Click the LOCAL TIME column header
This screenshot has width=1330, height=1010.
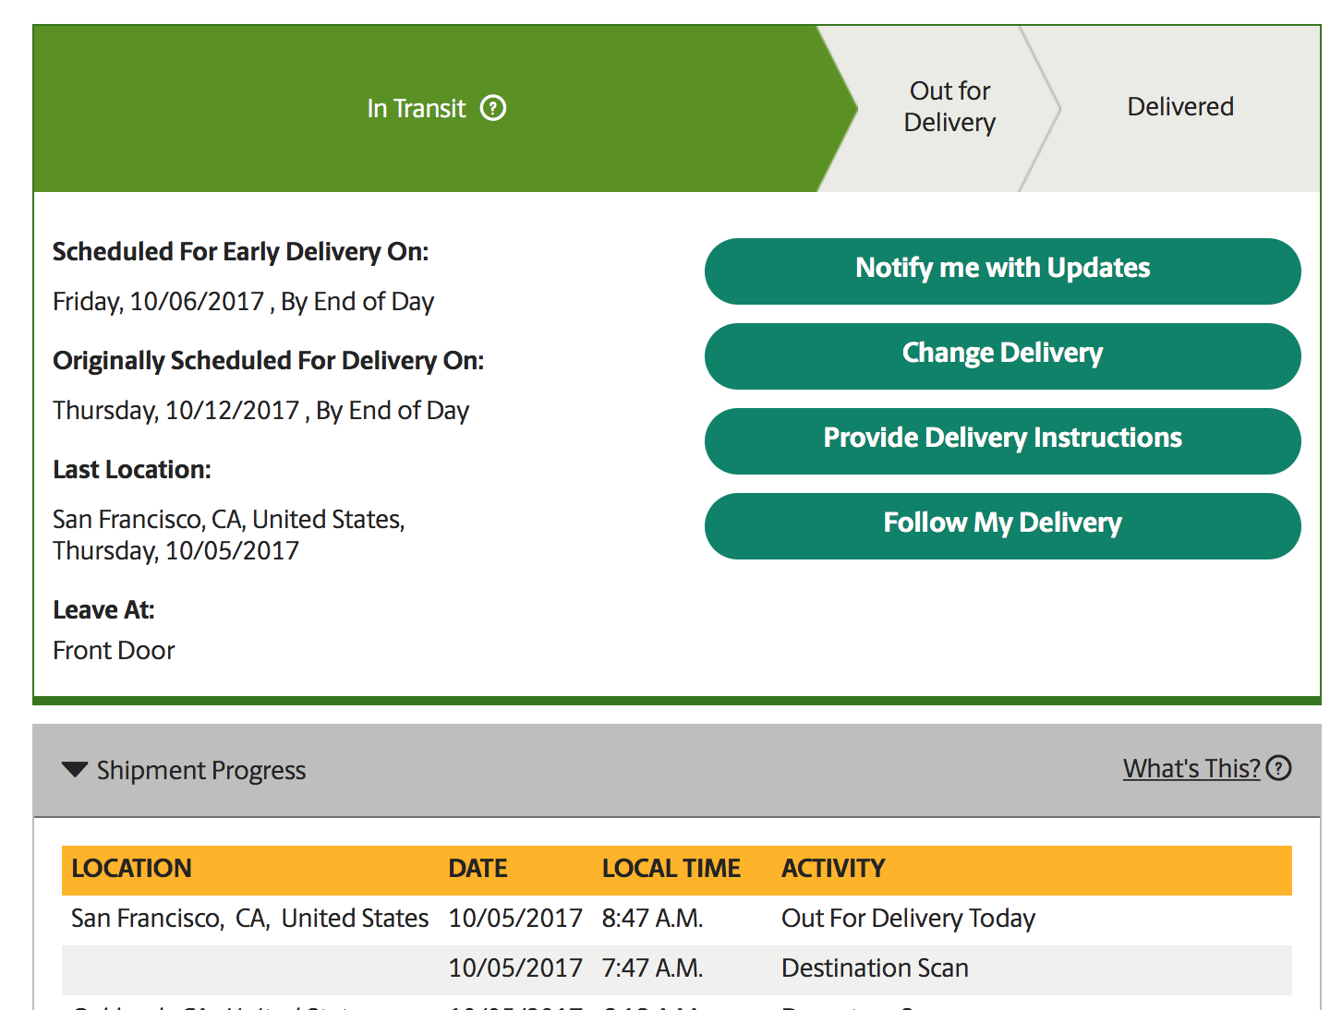click(x=671, y=869)
